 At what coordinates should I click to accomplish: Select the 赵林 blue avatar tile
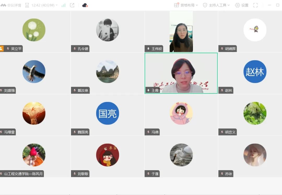(x=255, y=72)
